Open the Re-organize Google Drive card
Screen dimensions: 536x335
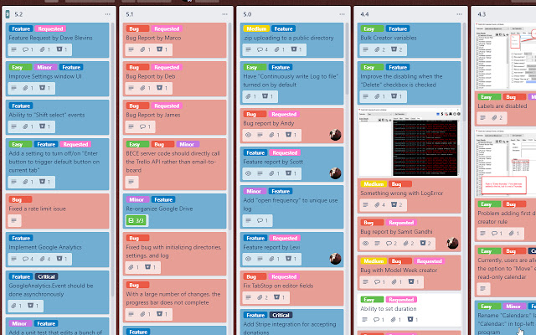point(175,211)
